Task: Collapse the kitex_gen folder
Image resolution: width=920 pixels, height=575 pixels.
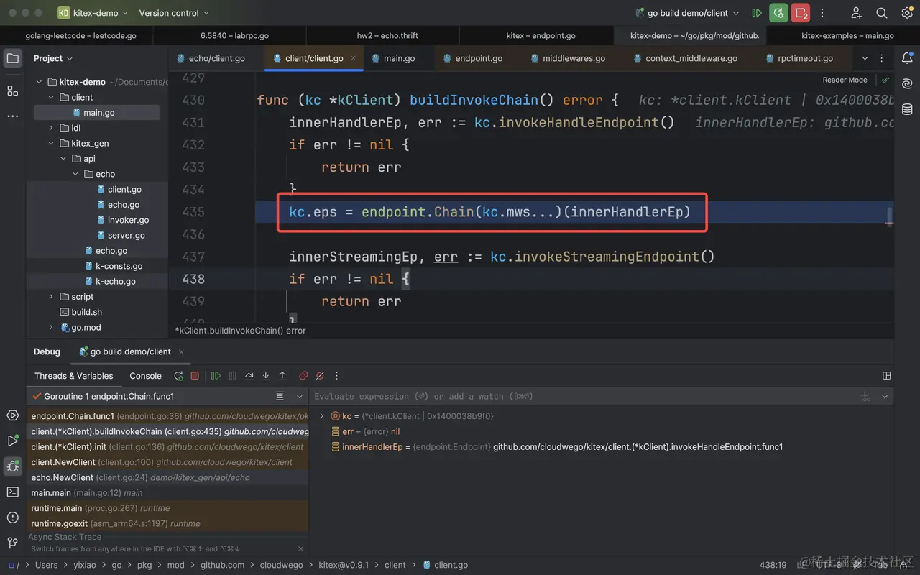Action: 51,143
